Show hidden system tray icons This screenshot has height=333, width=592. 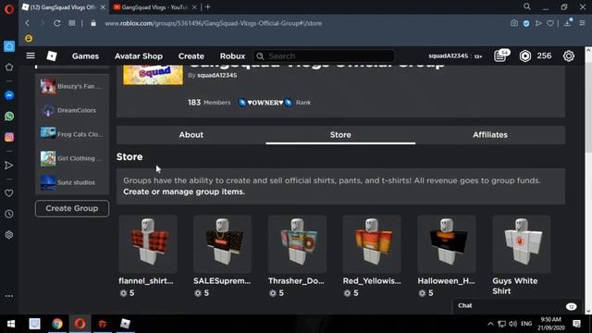pyautogui.click(x=490, y=324)
